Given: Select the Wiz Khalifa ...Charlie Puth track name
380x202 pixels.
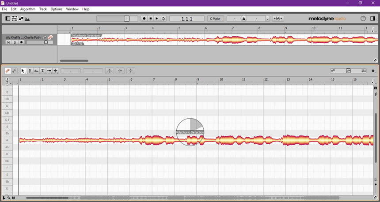Looking at the screenshot, I should tap(23, 37).
